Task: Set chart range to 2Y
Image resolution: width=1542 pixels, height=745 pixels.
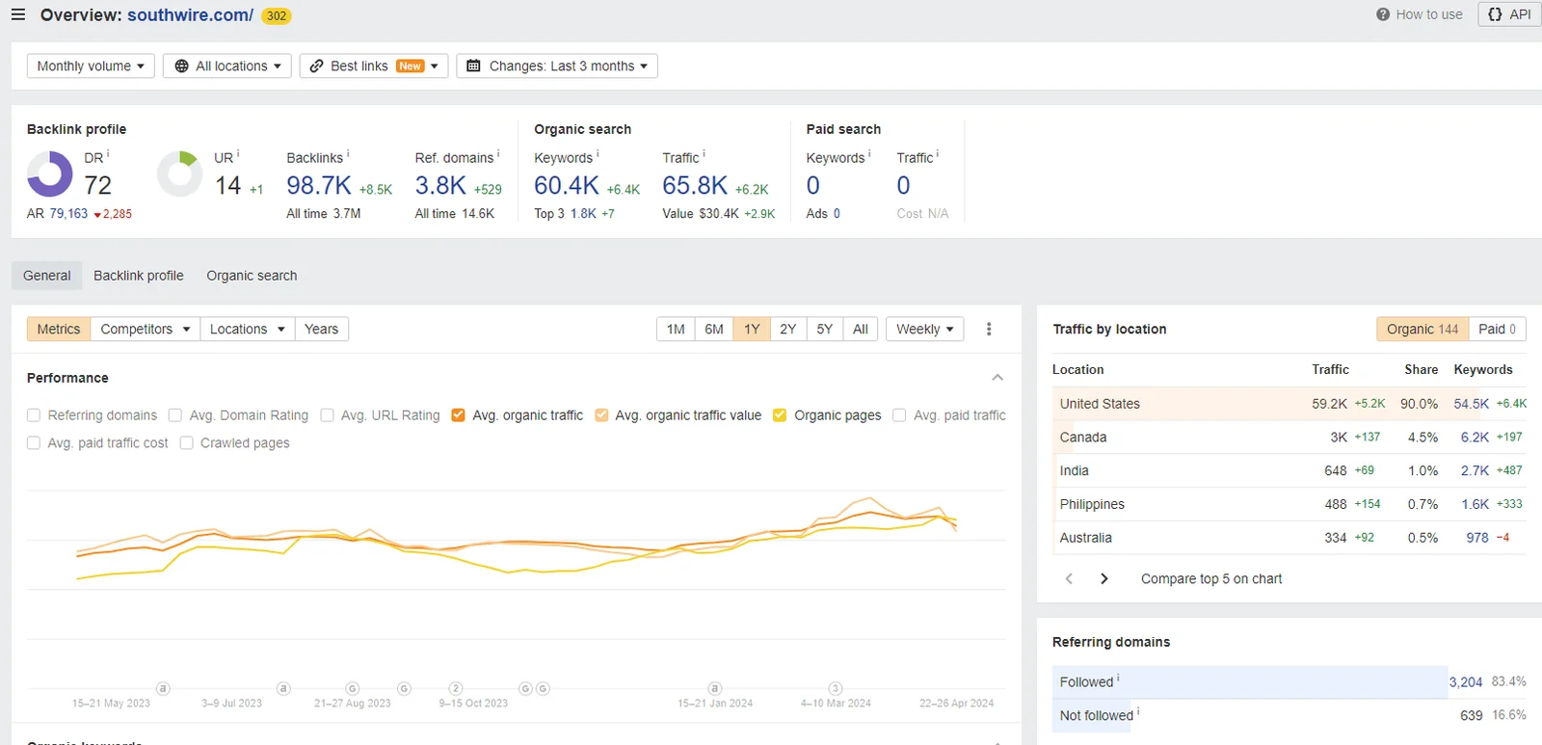Action: pos(788,330)
